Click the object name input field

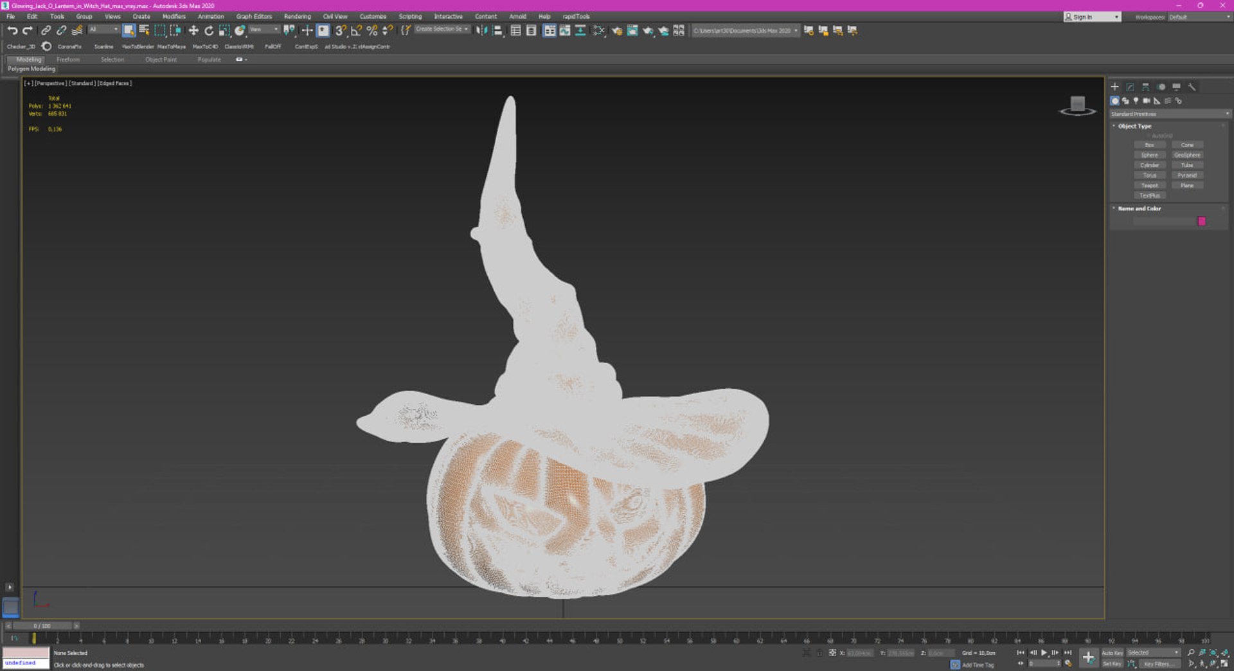(1163, 221)
